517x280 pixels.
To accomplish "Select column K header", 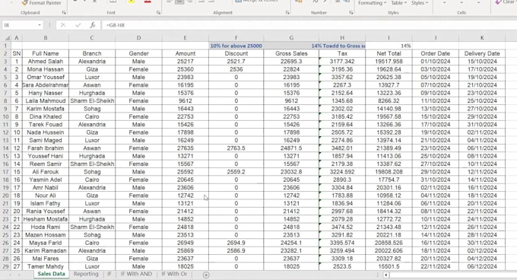I will point(482,38).
